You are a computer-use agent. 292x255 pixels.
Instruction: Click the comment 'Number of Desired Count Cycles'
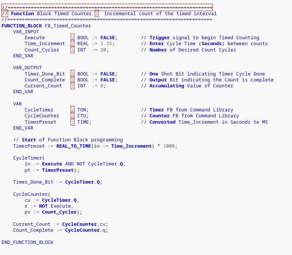pos(188,50)
